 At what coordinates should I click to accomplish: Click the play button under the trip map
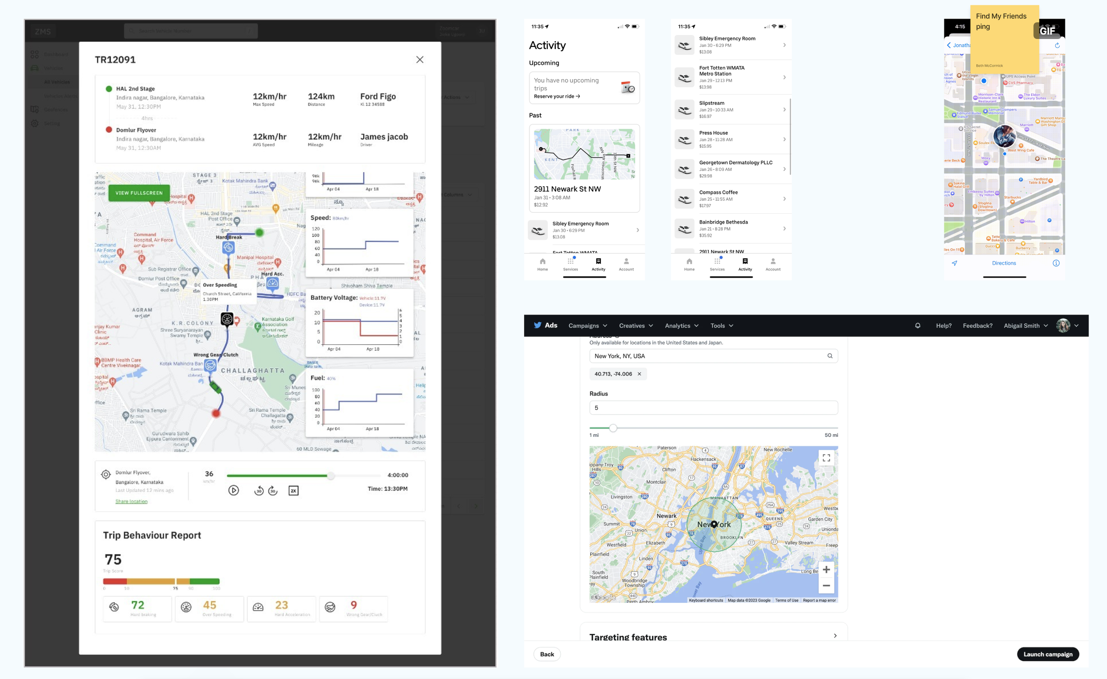(x=233, y=490)
